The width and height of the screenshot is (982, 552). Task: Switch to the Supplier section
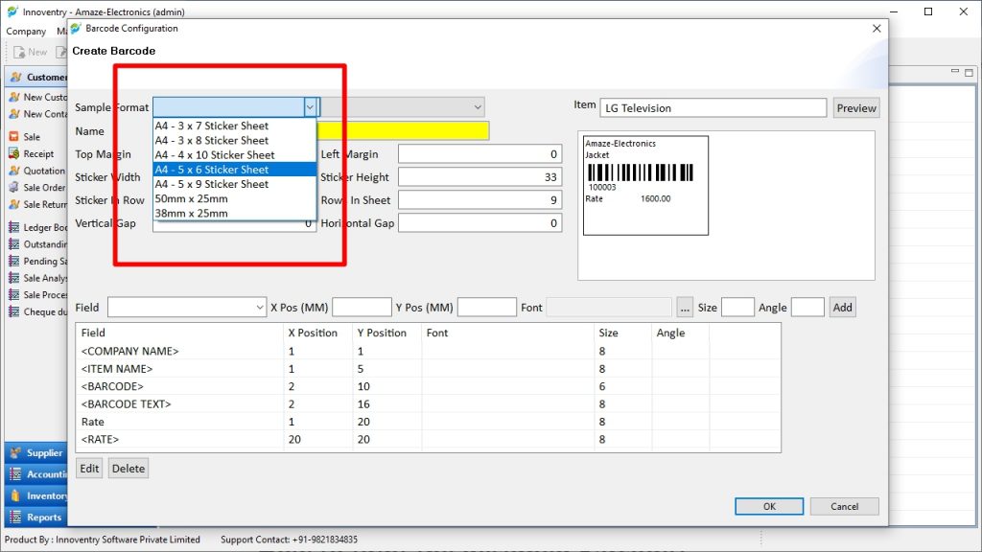(36, 452)
